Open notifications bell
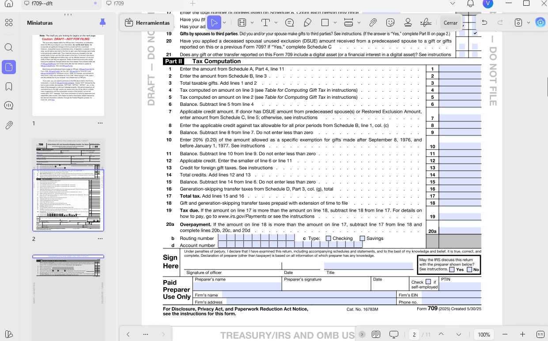 pyautogui.click(x=470, y=4)
